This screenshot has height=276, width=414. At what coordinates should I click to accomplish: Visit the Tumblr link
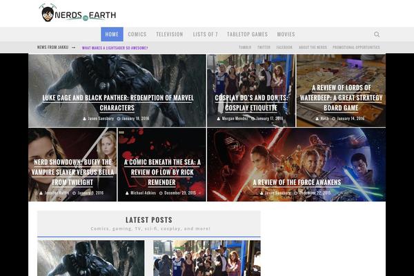click(x=245, y=48)
